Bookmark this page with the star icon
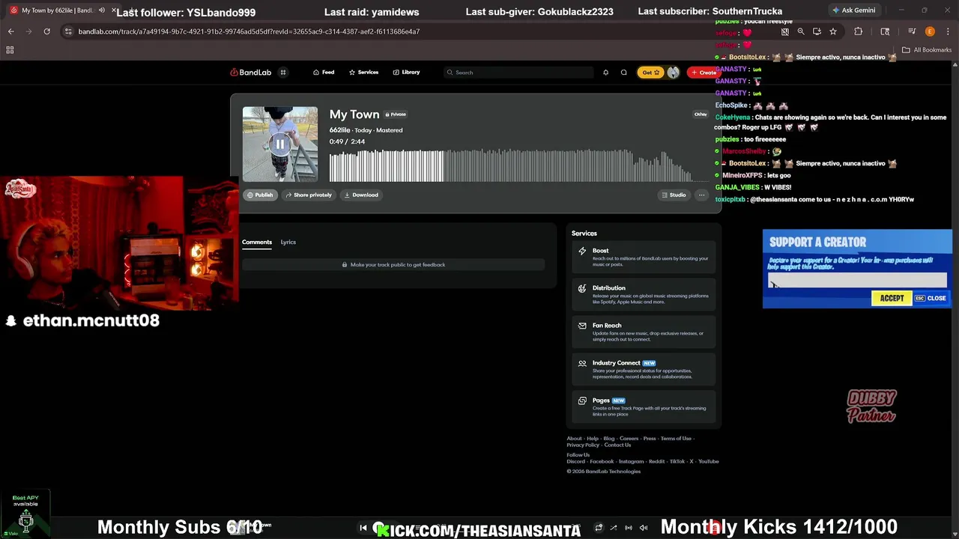The width and height of the screenshot is (959, 539). coord(832,31)
